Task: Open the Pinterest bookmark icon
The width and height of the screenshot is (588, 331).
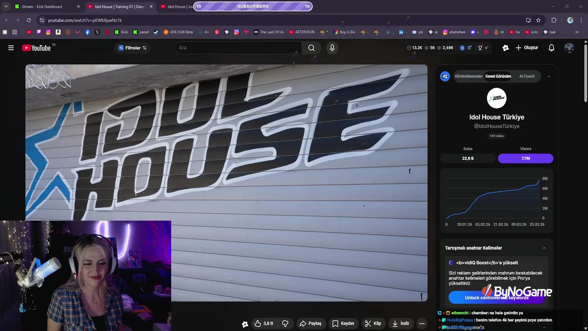Action: tap(217, 32)
